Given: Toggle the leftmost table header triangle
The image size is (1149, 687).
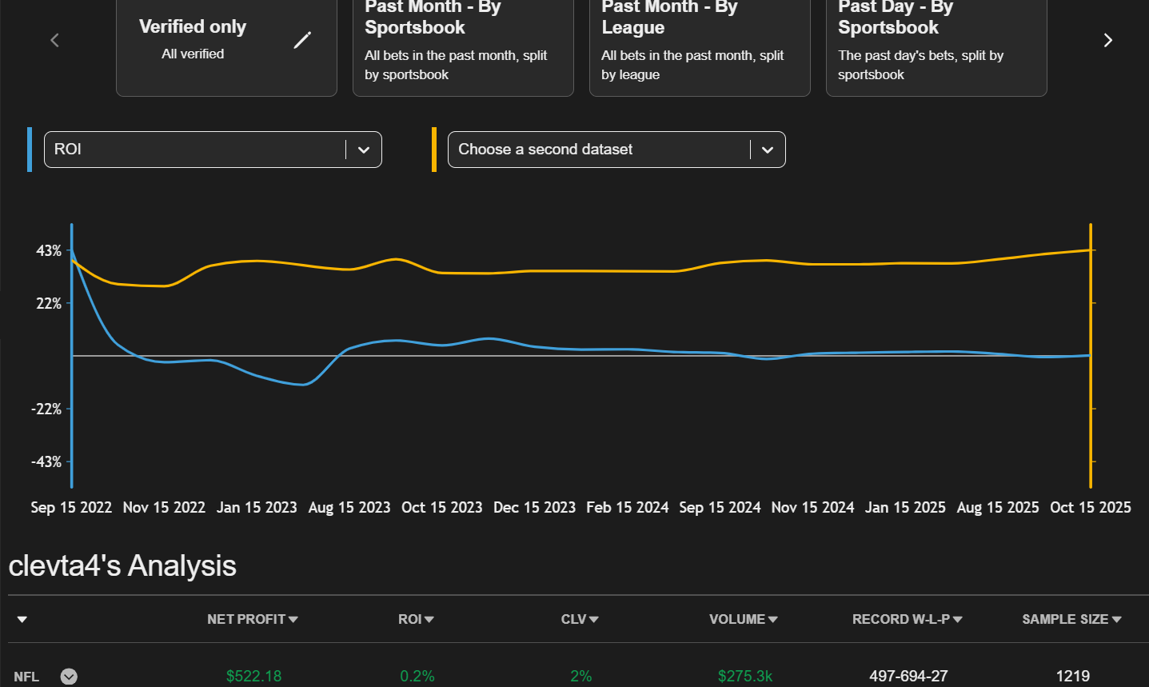Looking at the screenshot, I should pos(22,620).
